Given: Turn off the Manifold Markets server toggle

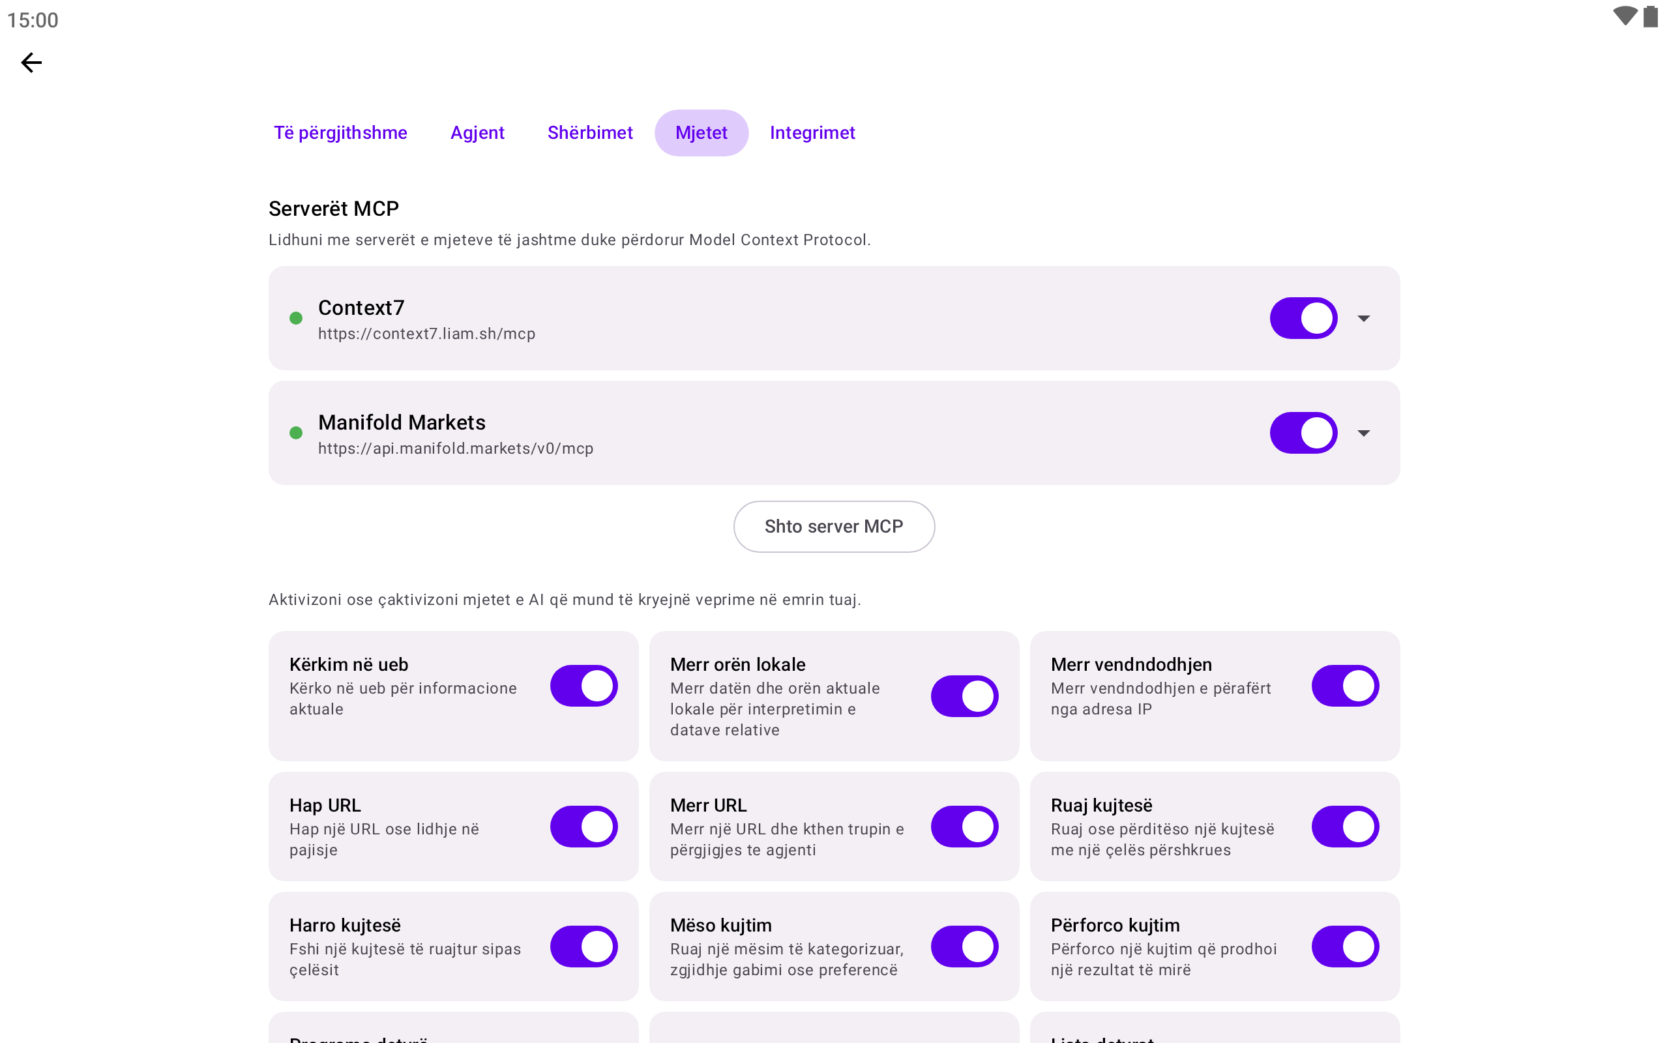Looking at the screenshot, I should click(1303, 432).
